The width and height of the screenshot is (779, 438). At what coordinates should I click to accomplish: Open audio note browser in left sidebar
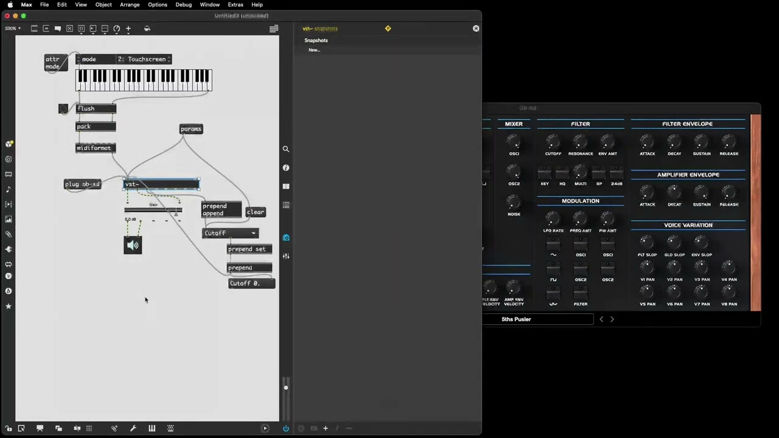[9, 189]
